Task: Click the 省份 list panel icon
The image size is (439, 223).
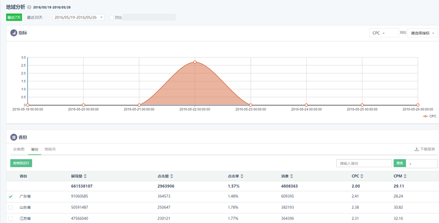Action: click(14, 137)
